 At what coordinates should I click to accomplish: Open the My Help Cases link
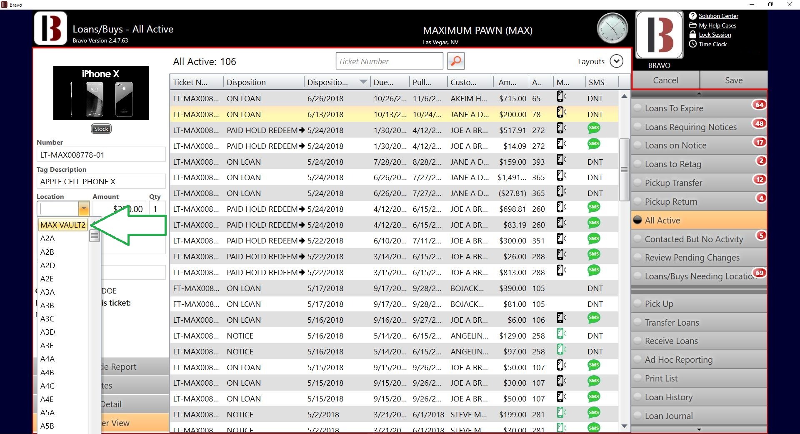click(x=717, y=25)
